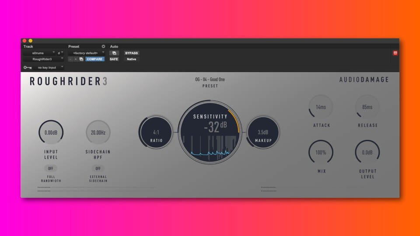Click the previous preset minus button
The image size is (420, 236).
(x=70, y=59)
